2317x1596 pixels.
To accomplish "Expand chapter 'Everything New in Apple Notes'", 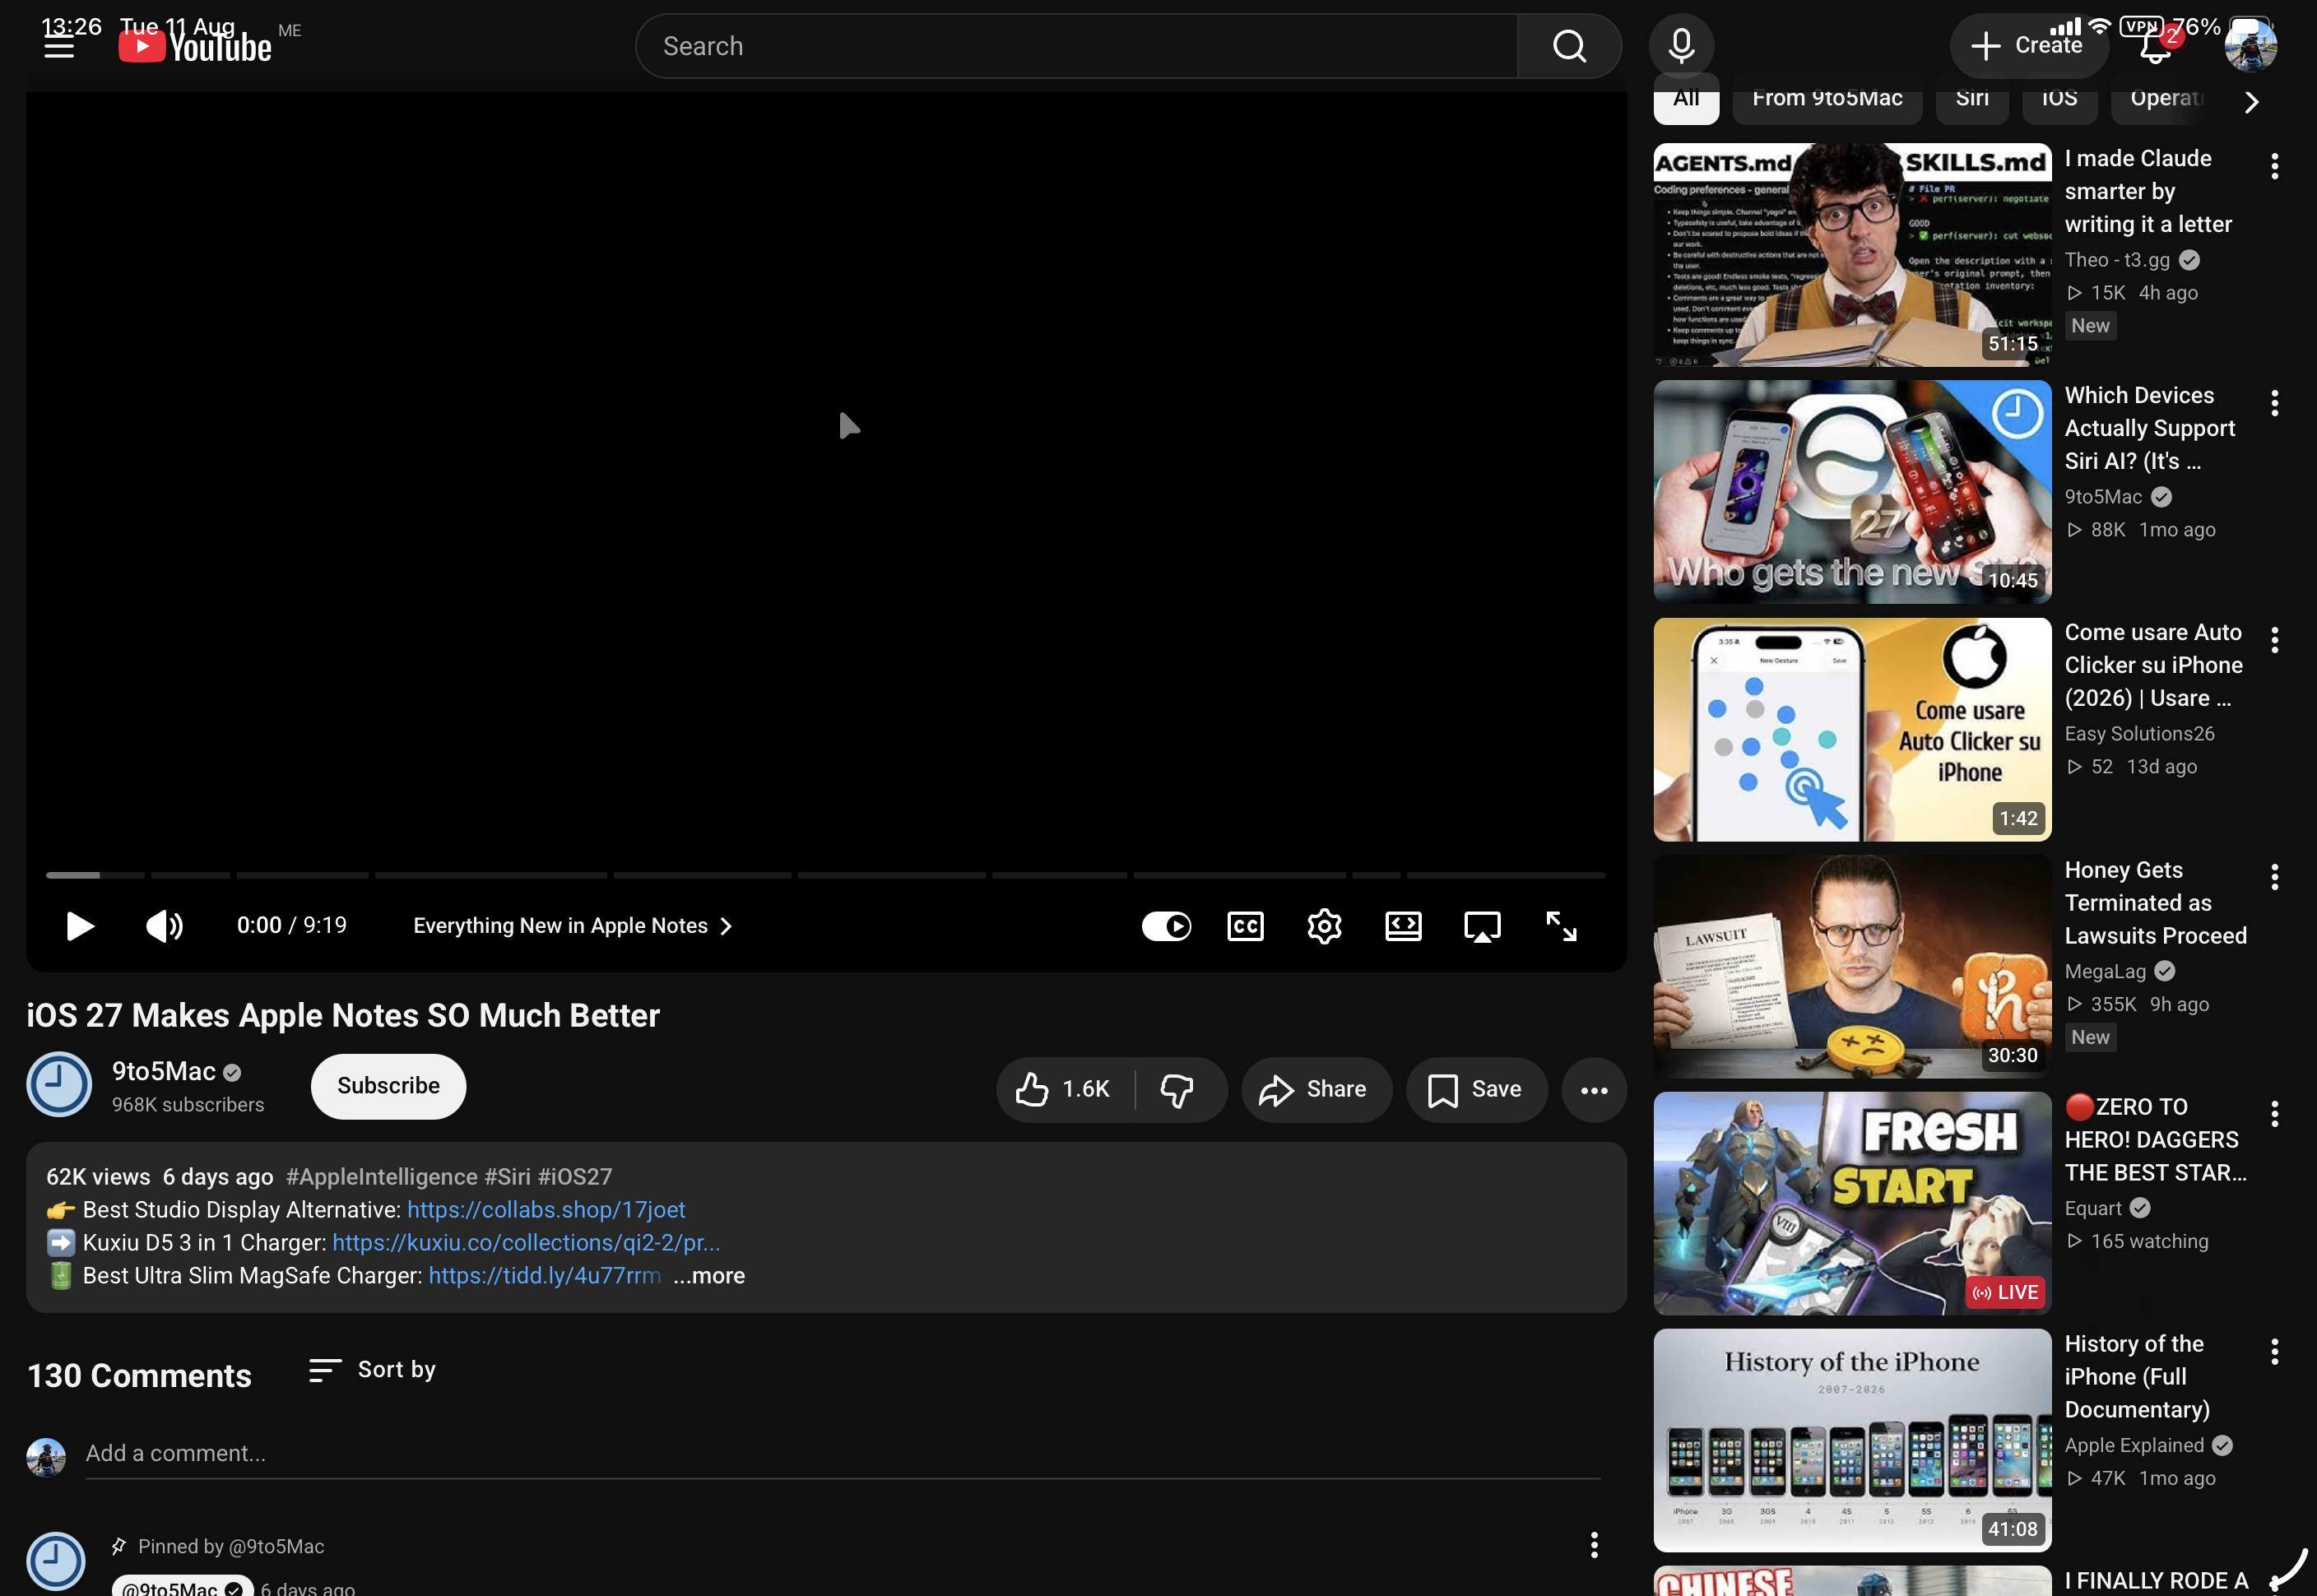I will click(x=573, y=926).
